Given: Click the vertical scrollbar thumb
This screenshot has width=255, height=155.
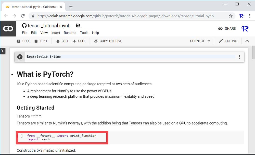Looking at the screenshot, I should [253, 53].
